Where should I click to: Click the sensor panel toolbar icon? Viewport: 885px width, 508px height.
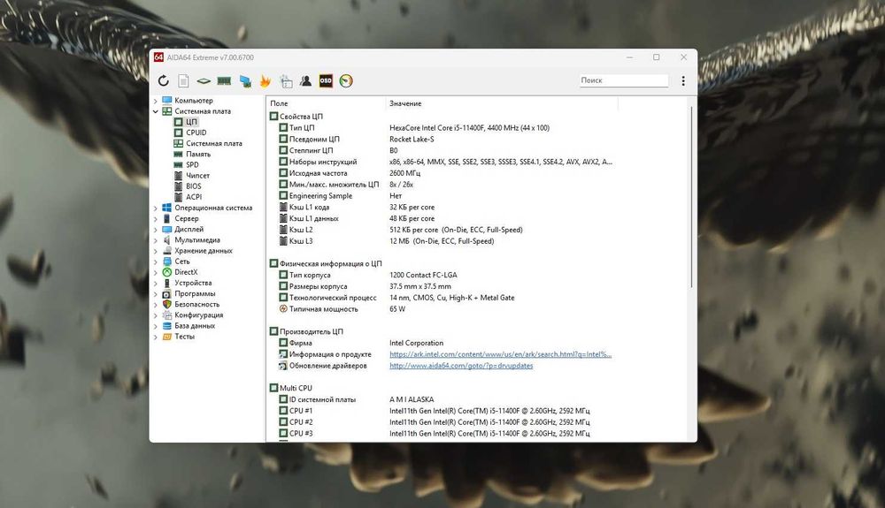pyautogui.click(x=286, y=81)
